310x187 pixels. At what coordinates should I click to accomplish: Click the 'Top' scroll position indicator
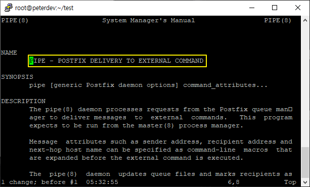click(x=290, y=182)
